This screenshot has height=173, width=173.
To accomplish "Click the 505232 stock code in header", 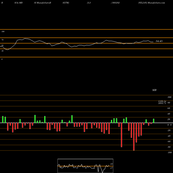I will (116, 3).
